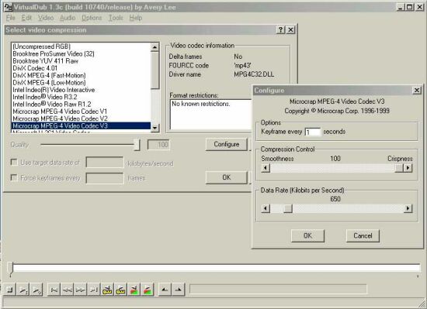Click the codec list scrollbar thumb
Image resolution: width=427 pixels, height=309 pixels.
pos(154,70)
